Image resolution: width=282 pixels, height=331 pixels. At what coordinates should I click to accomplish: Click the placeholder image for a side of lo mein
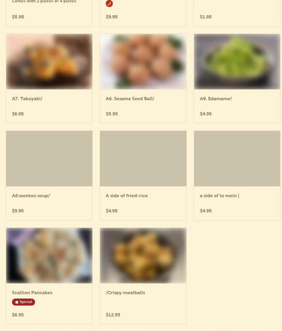coord(237,159)
